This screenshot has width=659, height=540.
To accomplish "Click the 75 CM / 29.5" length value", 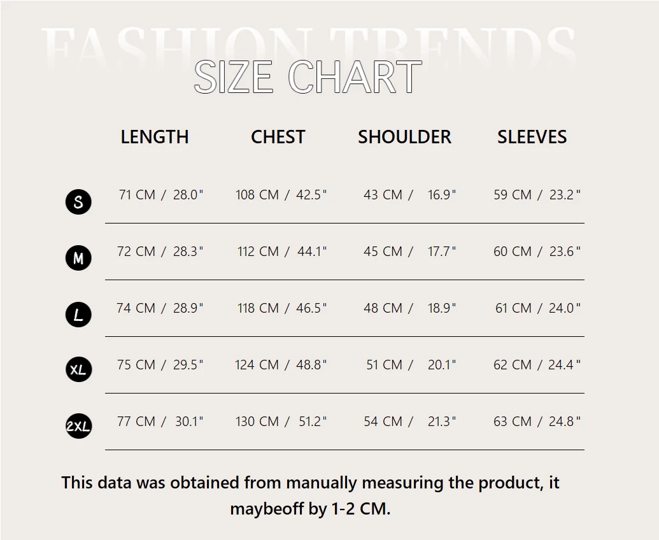I will click(160, 365).
